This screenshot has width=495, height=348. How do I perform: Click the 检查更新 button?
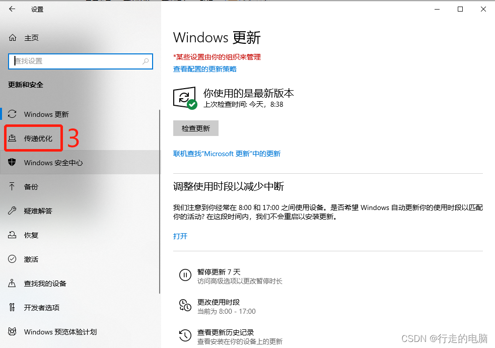(196, 128)
